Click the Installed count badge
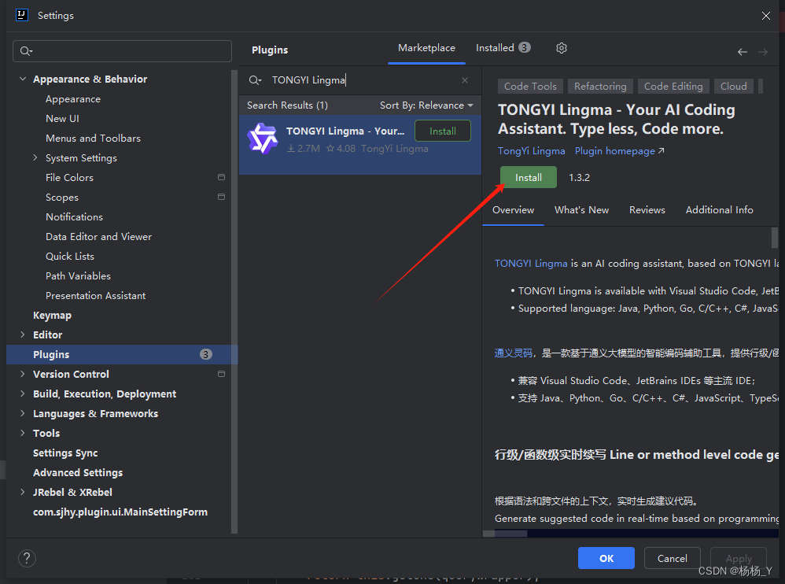This screenshot has height=584, width=785. click(524, 47)
